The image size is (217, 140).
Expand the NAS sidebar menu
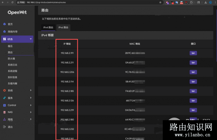pos(17,112)
